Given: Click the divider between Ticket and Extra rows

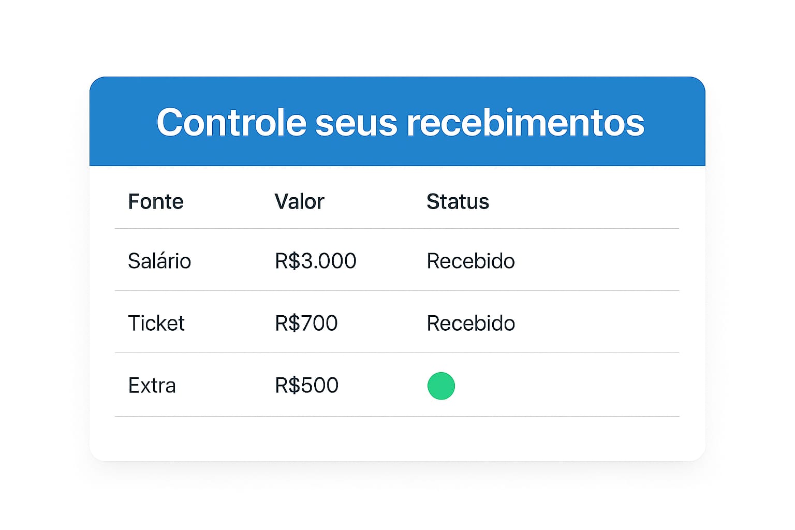Looking at the screenshot, I should [x=397, y=353].
